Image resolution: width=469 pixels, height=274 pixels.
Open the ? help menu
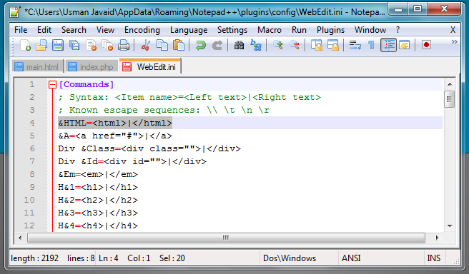point(398,30)
